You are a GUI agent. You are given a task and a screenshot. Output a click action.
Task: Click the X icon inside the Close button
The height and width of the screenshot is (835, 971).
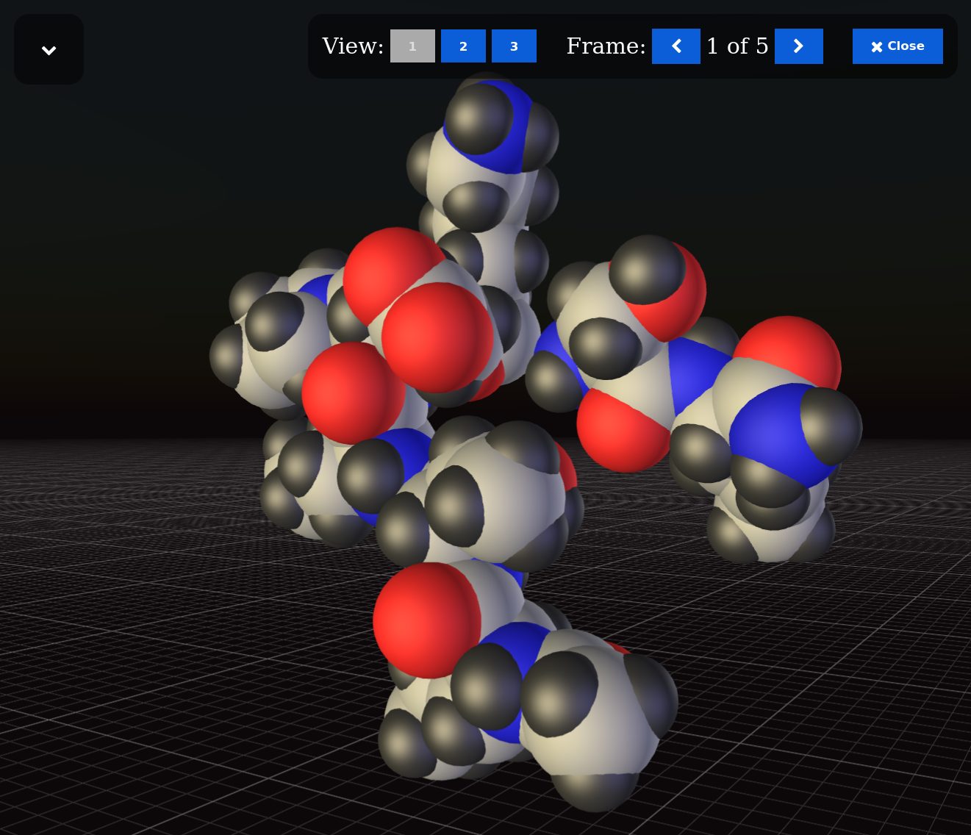[876, 46]
